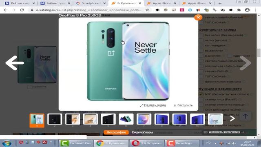Open Фронтальная камера filter heading
Screen dimensions: 261x147
point(217,30)
